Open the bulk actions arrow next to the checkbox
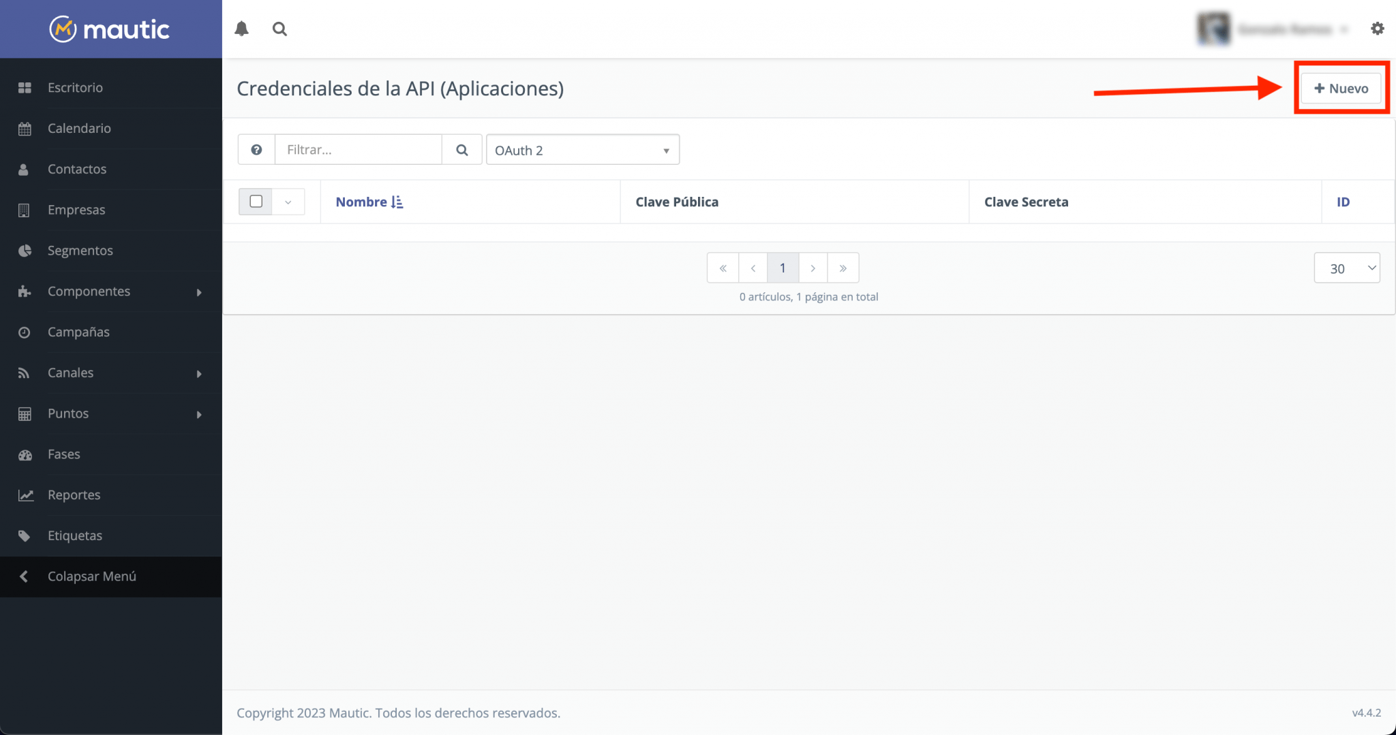1396x735 pixels. [289, 202]
